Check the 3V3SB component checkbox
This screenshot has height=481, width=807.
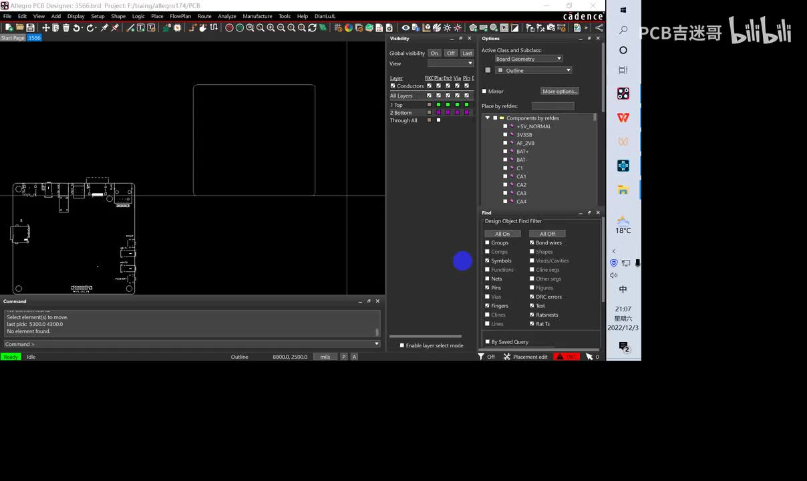505,134
